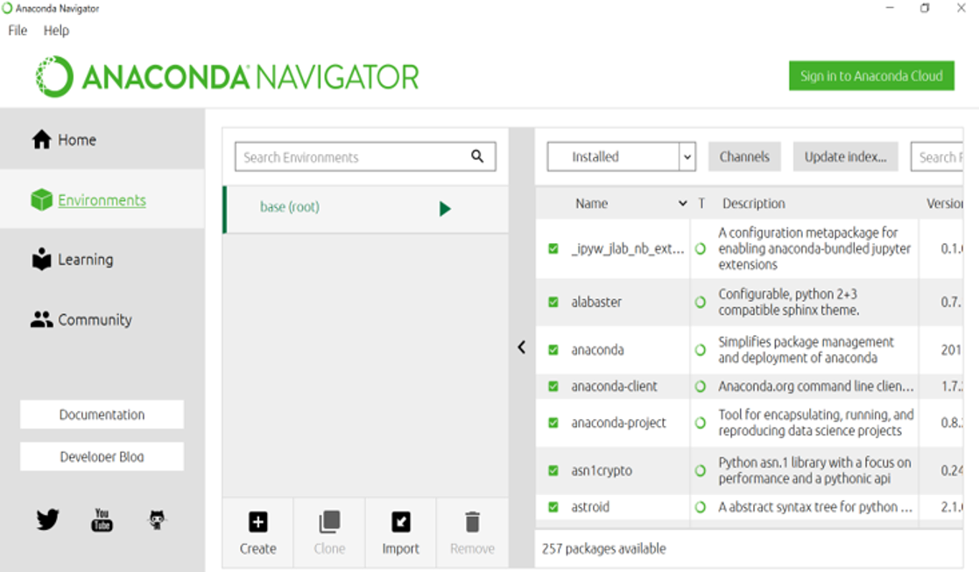Viewport: 979px width, 572px height.
Task: Toggle the anaconda-project checkbox
Action: point(553,422)
